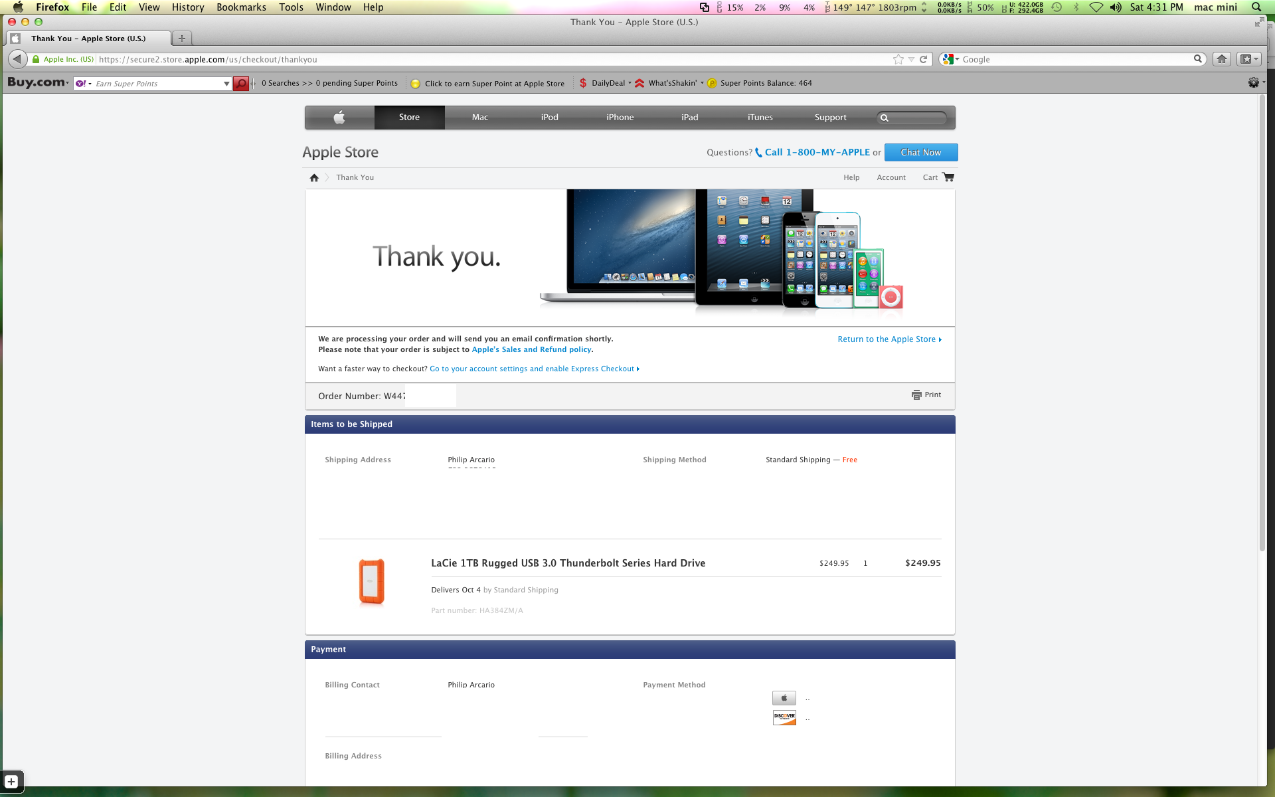Follow the Return to the Apple Store link

(889, 339)
